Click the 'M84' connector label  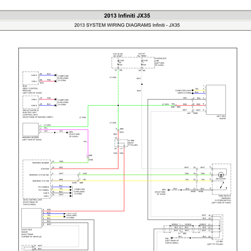(x=122, y=129)
